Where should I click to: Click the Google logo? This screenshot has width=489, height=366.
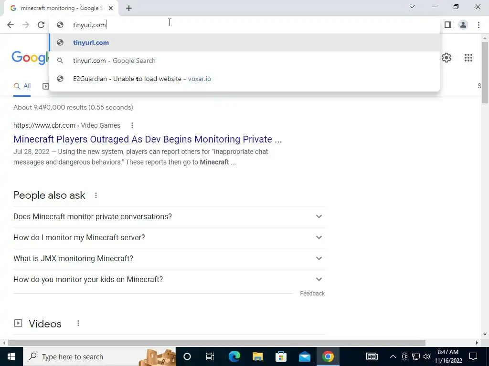point(30,58)
